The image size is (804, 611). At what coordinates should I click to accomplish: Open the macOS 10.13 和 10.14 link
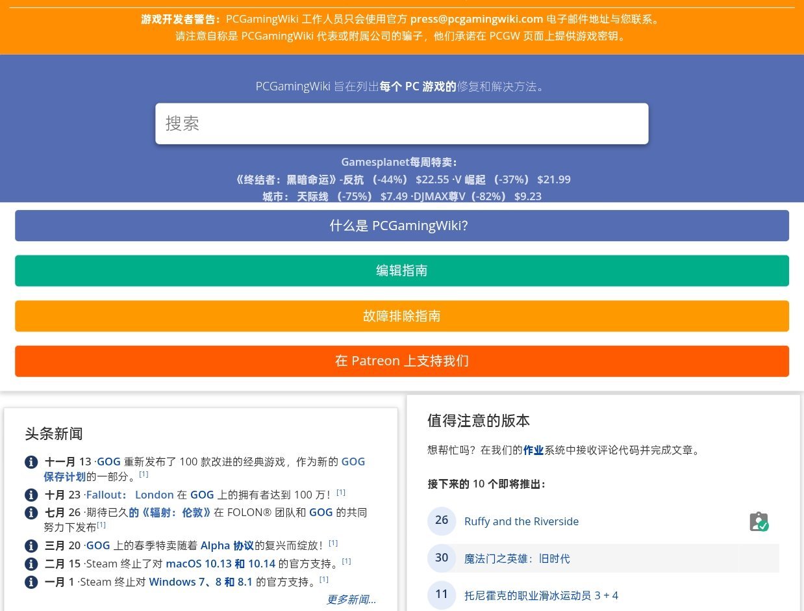221,564
